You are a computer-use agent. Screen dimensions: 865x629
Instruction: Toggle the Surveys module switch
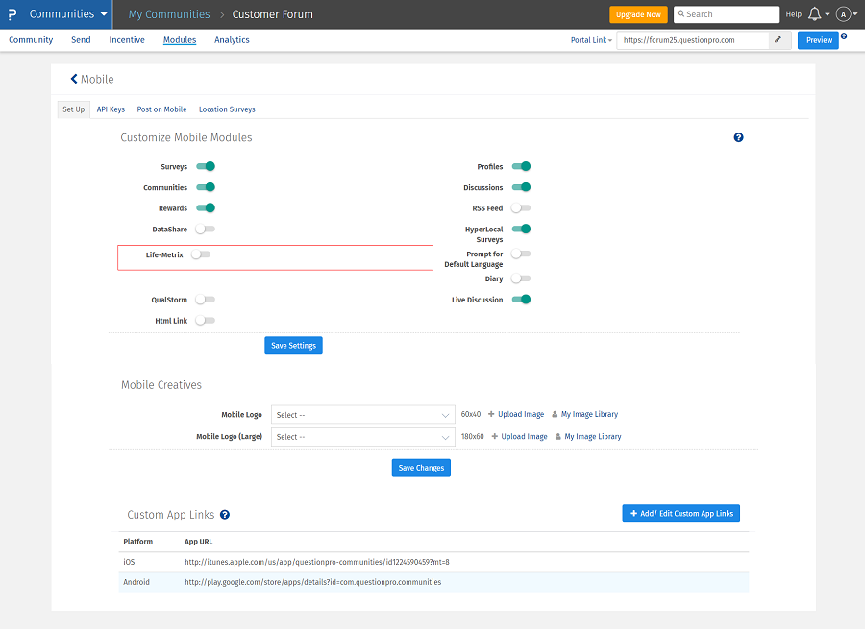[x=206, y=166]
